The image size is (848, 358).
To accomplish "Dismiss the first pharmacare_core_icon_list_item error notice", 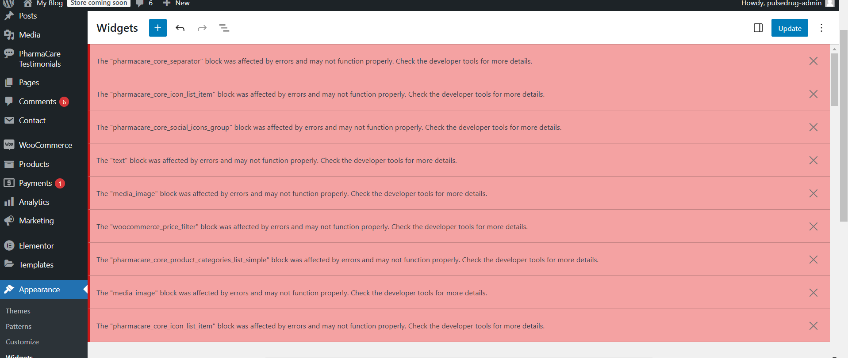I will click(813, 94).
